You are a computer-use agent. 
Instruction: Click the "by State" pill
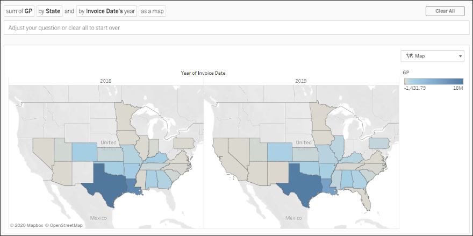click(x=49, y=11)
